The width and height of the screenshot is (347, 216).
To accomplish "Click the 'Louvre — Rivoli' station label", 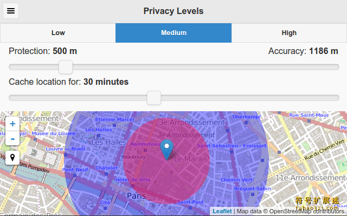I will 66,149.
